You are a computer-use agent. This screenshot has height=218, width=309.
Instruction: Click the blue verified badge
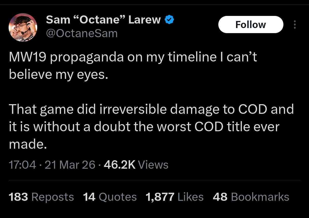pos(169,20)
